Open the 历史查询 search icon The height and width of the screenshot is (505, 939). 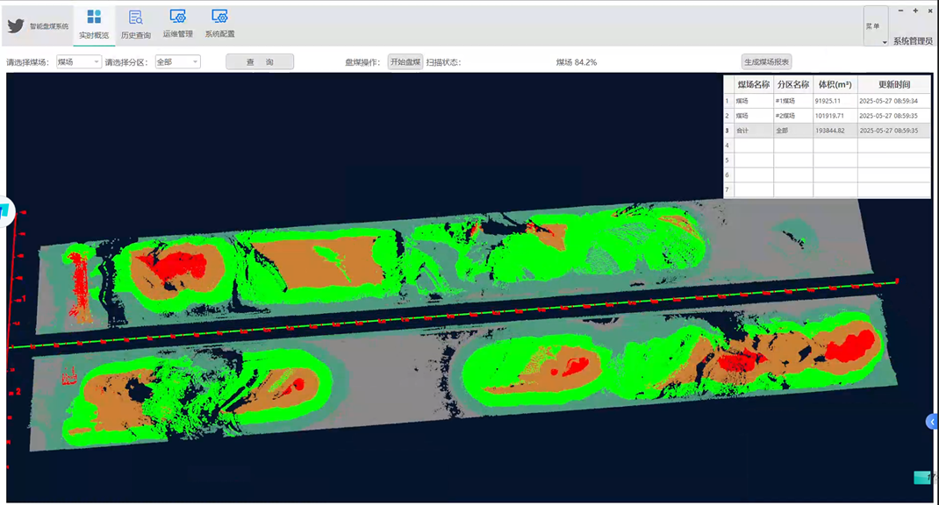pos(136,18)
